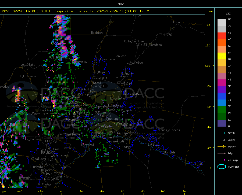Click the Potrerillos map label
This screenshot has width=242, height=195.
49,110
